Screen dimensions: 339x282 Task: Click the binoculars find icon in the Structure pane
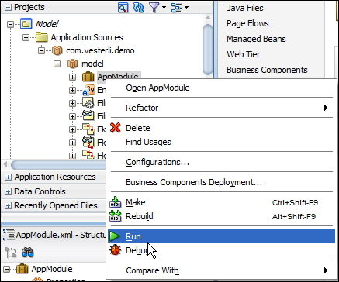point(28,253)
